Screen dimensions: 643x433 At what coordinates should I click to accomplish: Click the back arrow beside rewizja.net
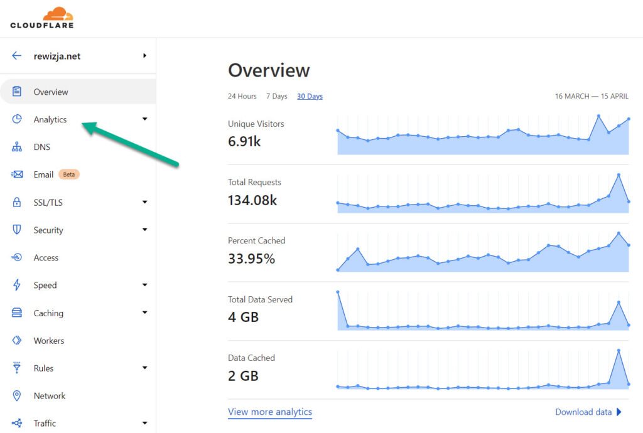16,56
